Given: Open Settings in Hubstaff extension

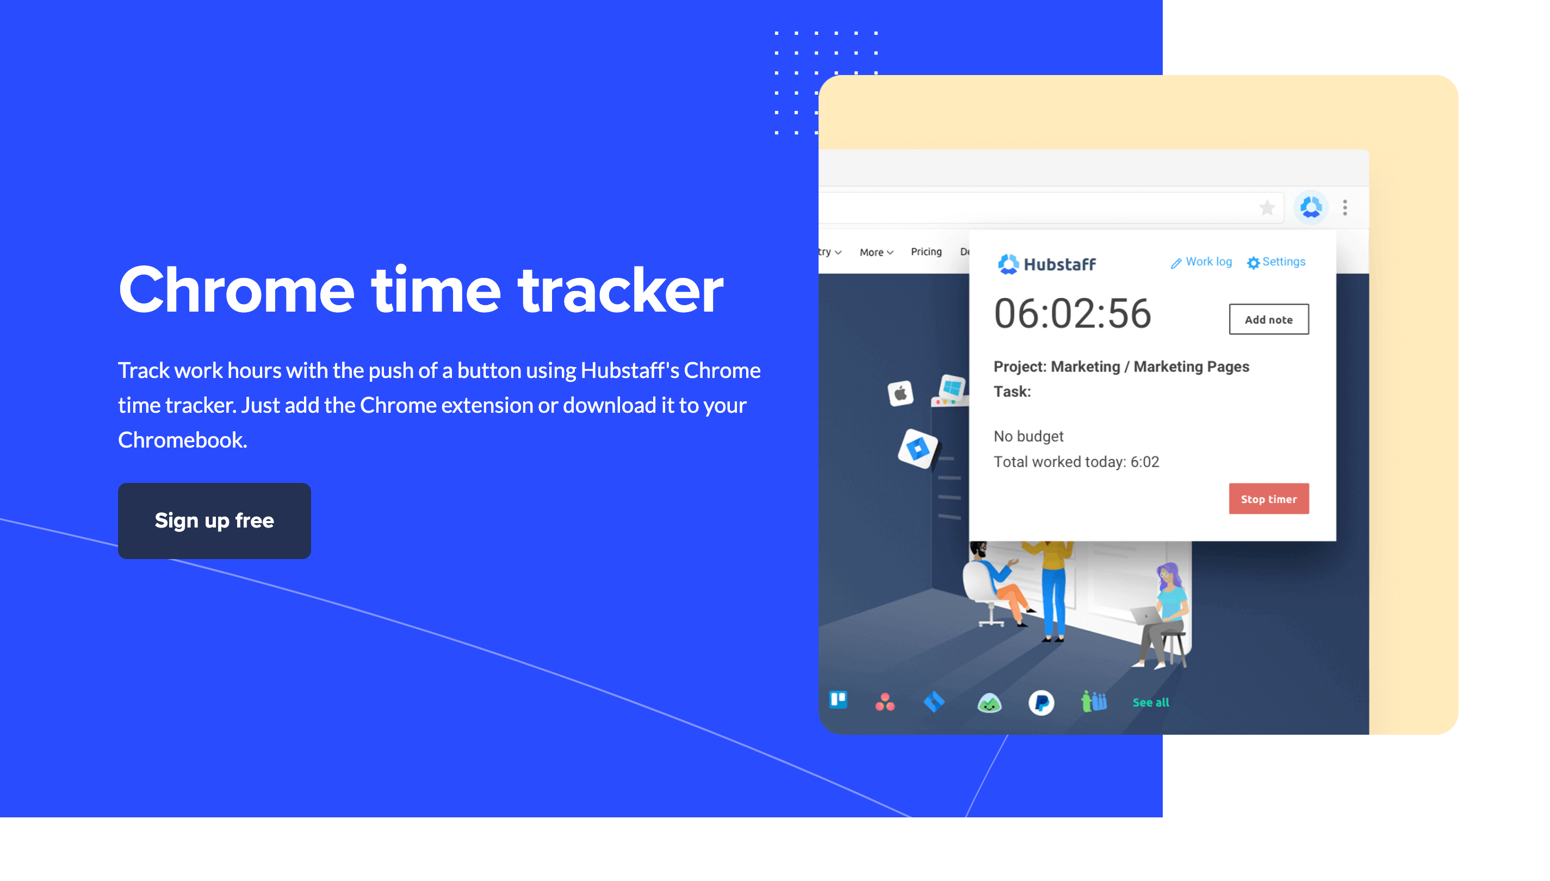Looking at the screenshot, I should click(x=1276, y=262).
